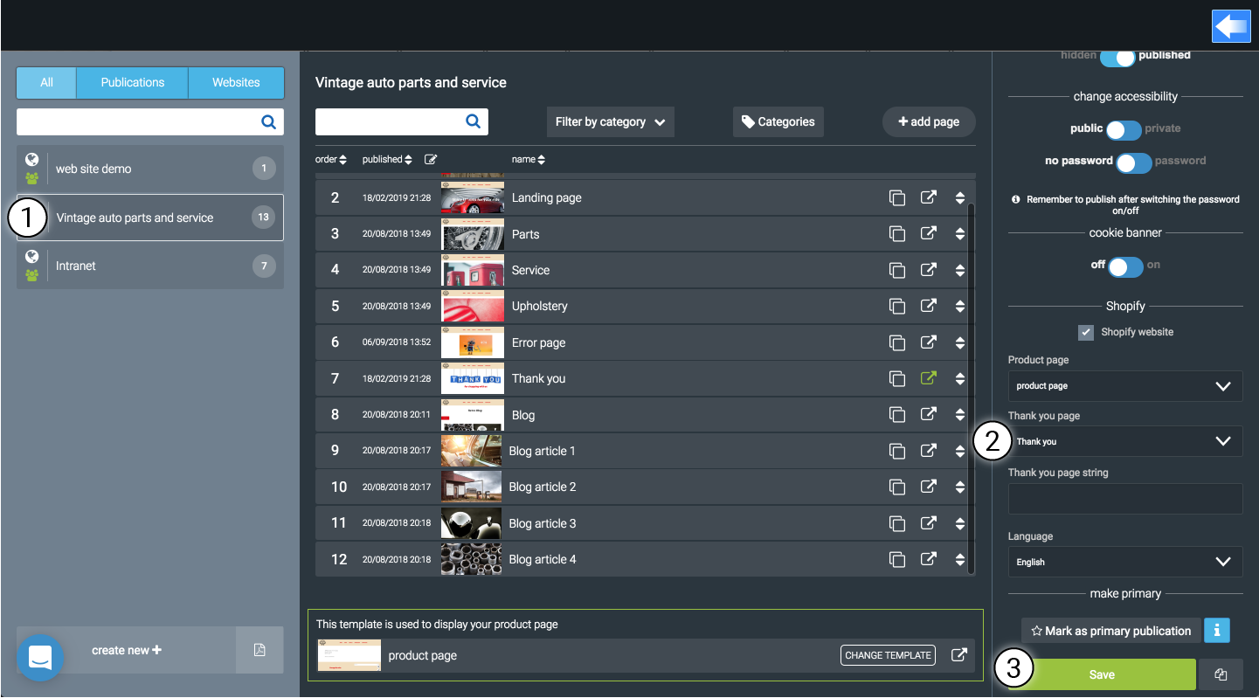The width and height of the screenshot is (1259, 698).
Task: Open the chat support bubble icon
Action: click(x=40, y=657)
